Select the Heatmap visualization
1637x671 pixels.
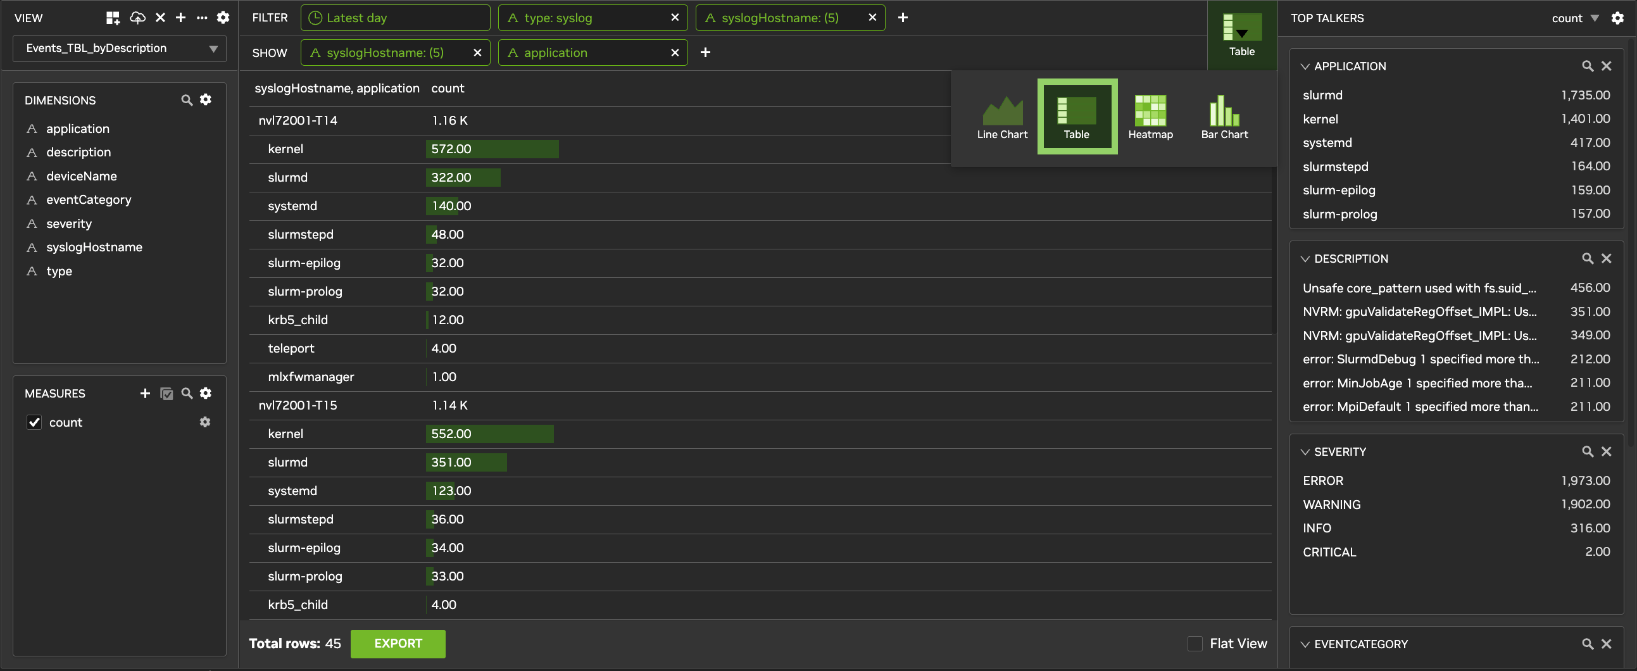point(1150,117)
